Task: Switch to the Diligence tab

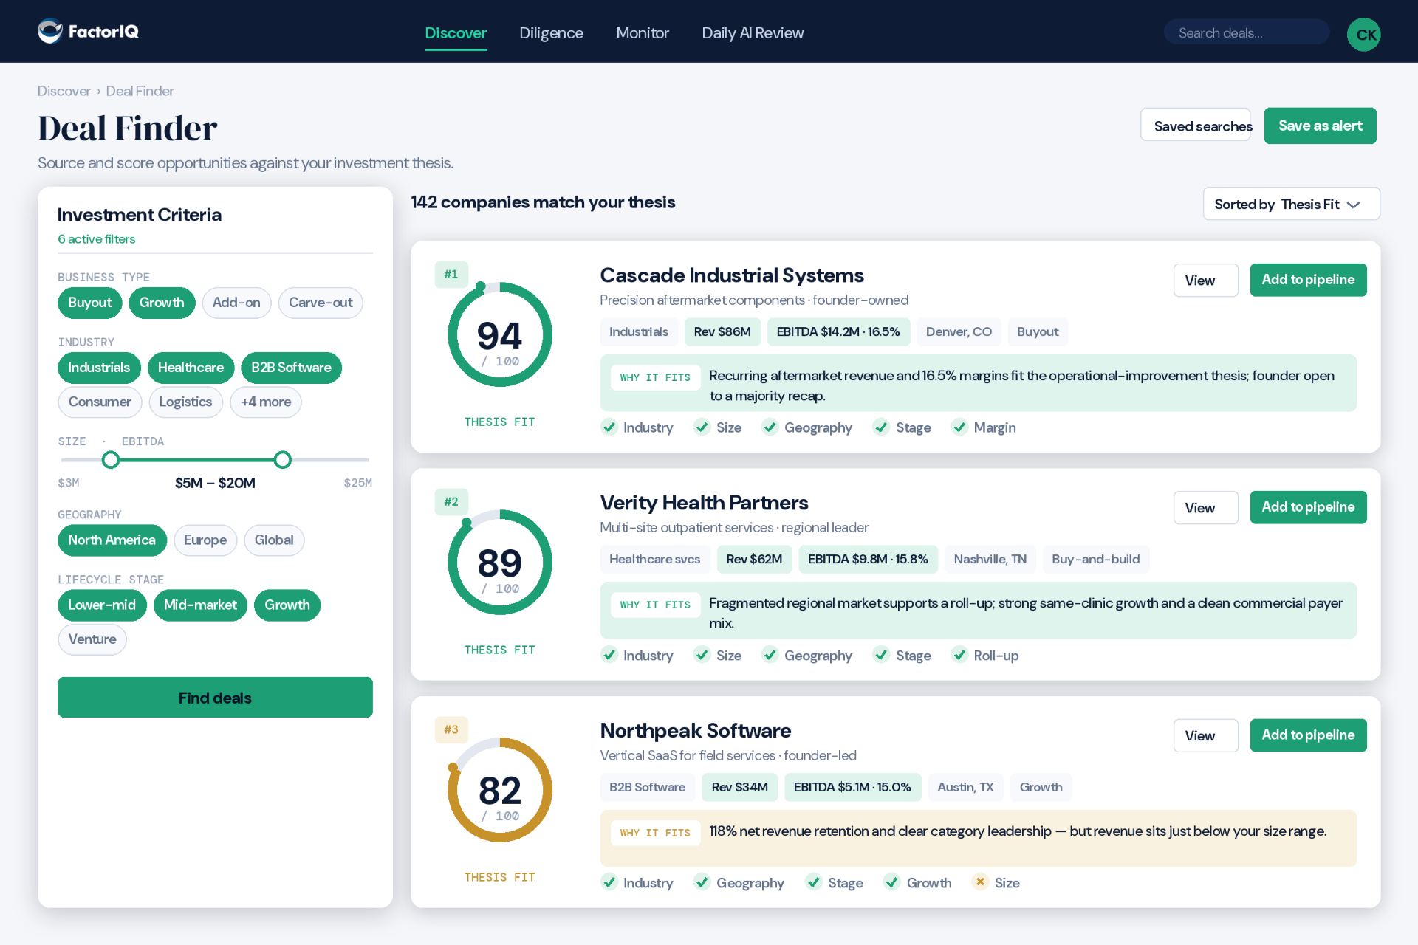Action: (x=551, y=33)
